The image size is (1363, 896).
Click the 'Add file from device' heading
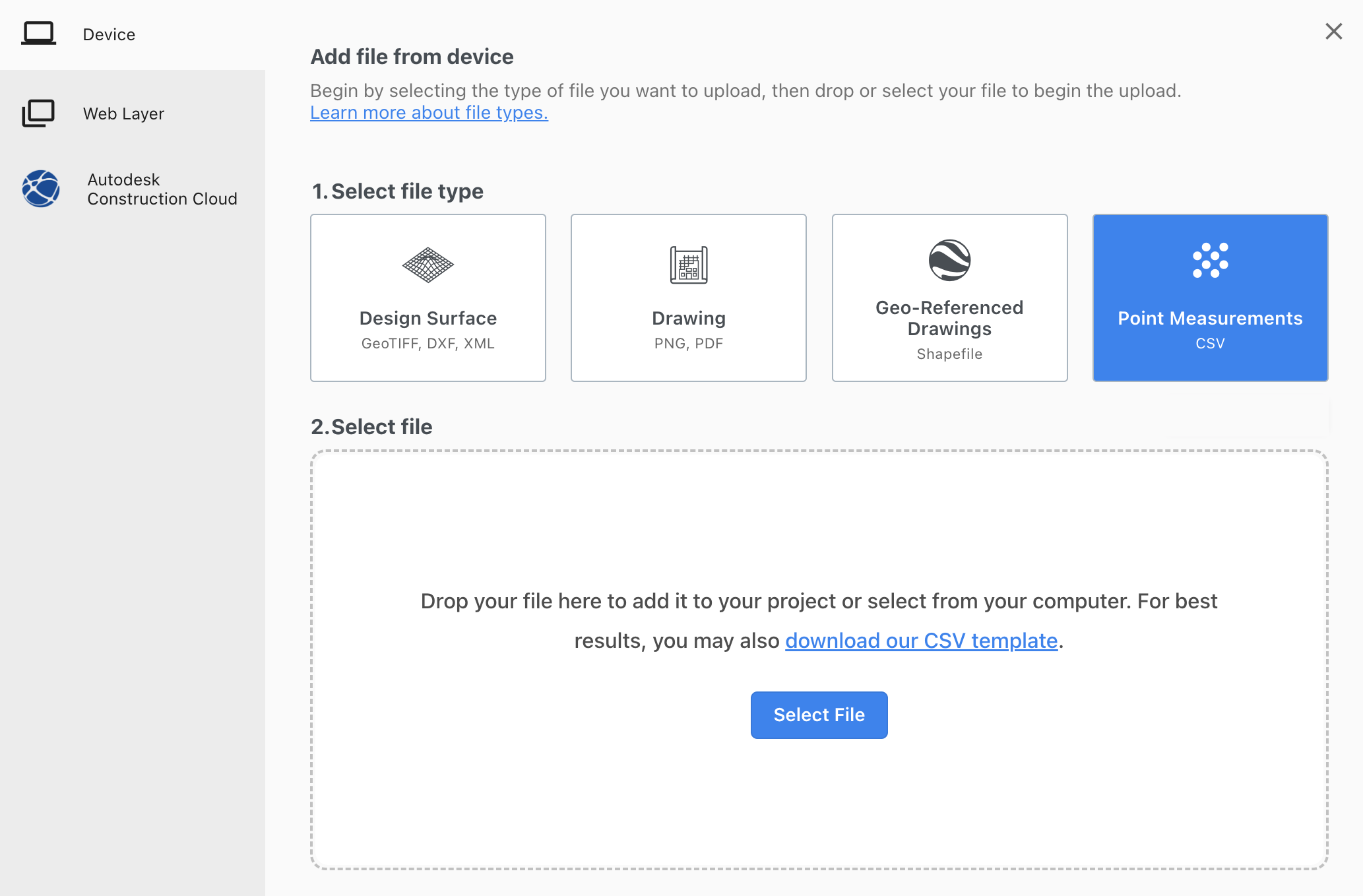click(x=412, y=57)
